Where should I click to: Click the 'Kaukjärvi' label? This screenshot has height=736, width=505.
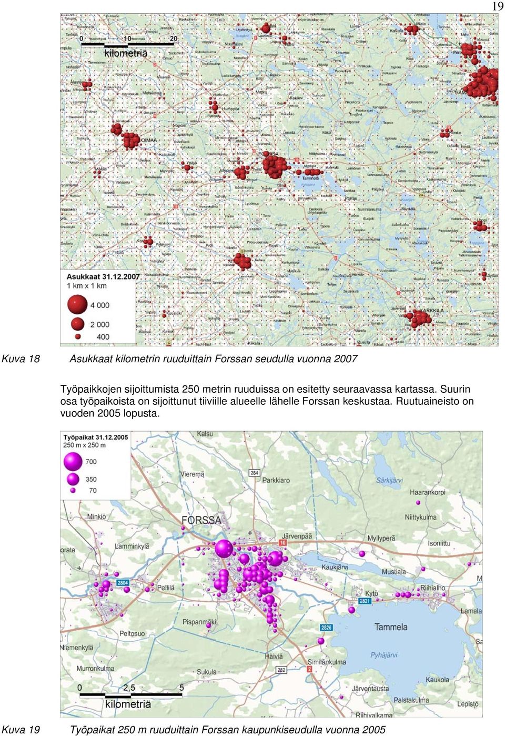[x=335, y=567]
